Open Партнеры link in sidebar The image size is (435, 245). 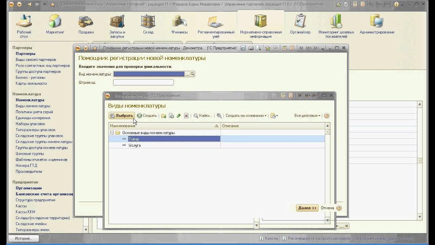25,54
